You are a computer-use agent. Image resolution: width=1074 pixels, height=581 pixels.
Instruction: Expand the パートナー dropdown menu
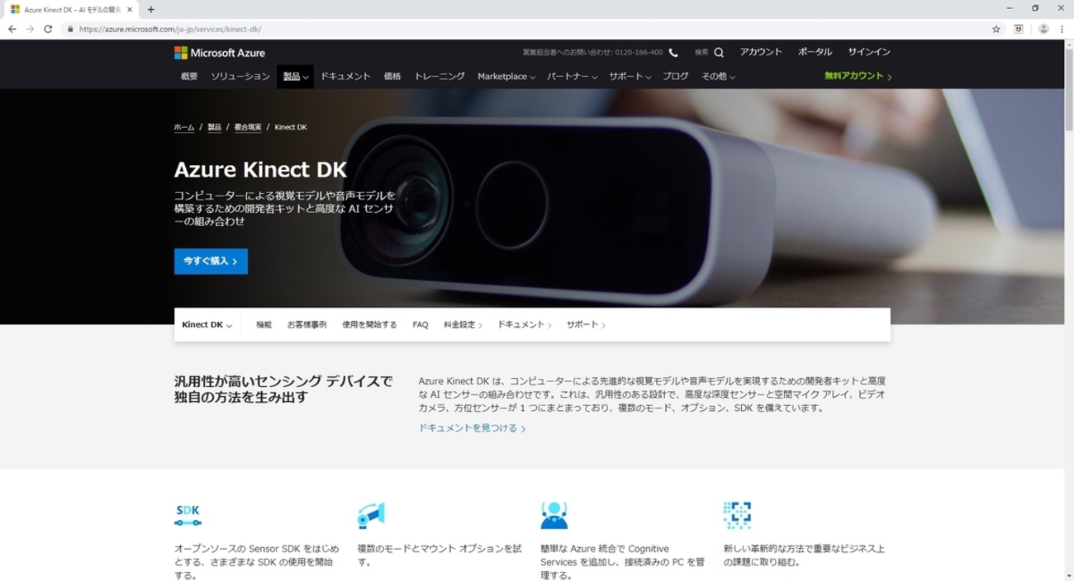coord(572,76)
